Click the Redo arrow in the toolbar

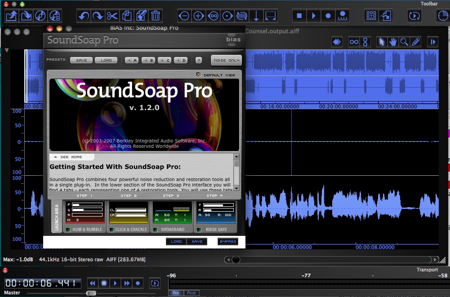(98, 16)
